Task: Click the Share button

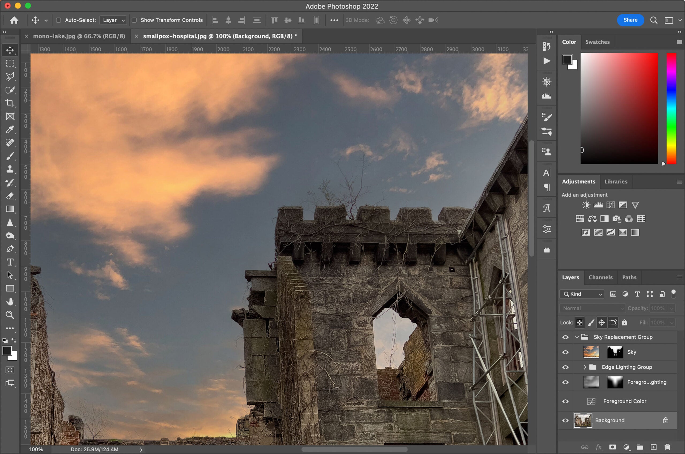Action: (x=630, y=20)
